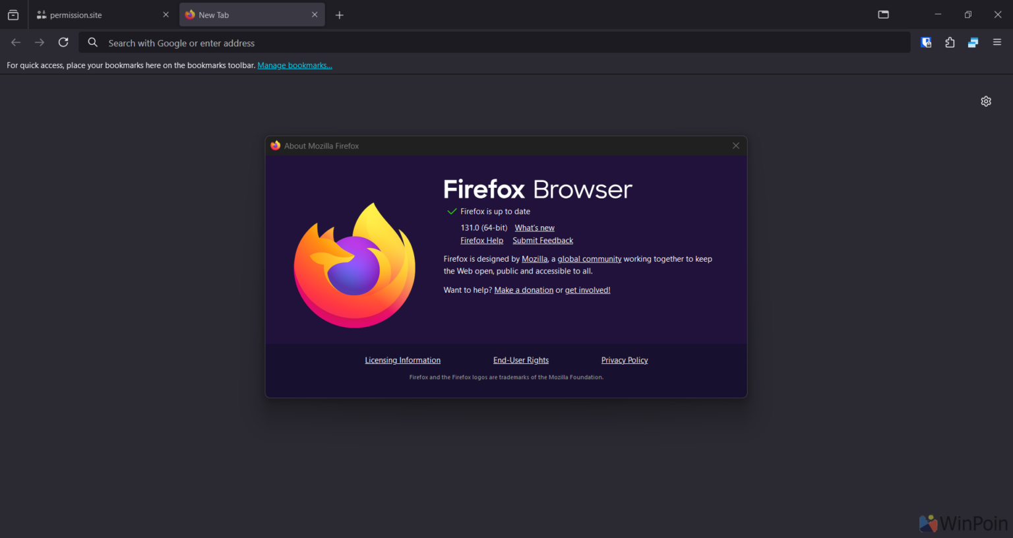Open new tab personalize gear settings
This screenshot has height=538, width=1013.
click(986, 101)
